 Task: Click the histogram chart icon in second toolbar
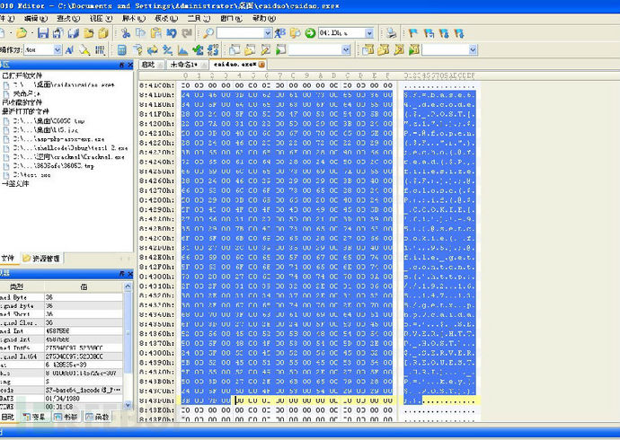(x=183, y=49)
